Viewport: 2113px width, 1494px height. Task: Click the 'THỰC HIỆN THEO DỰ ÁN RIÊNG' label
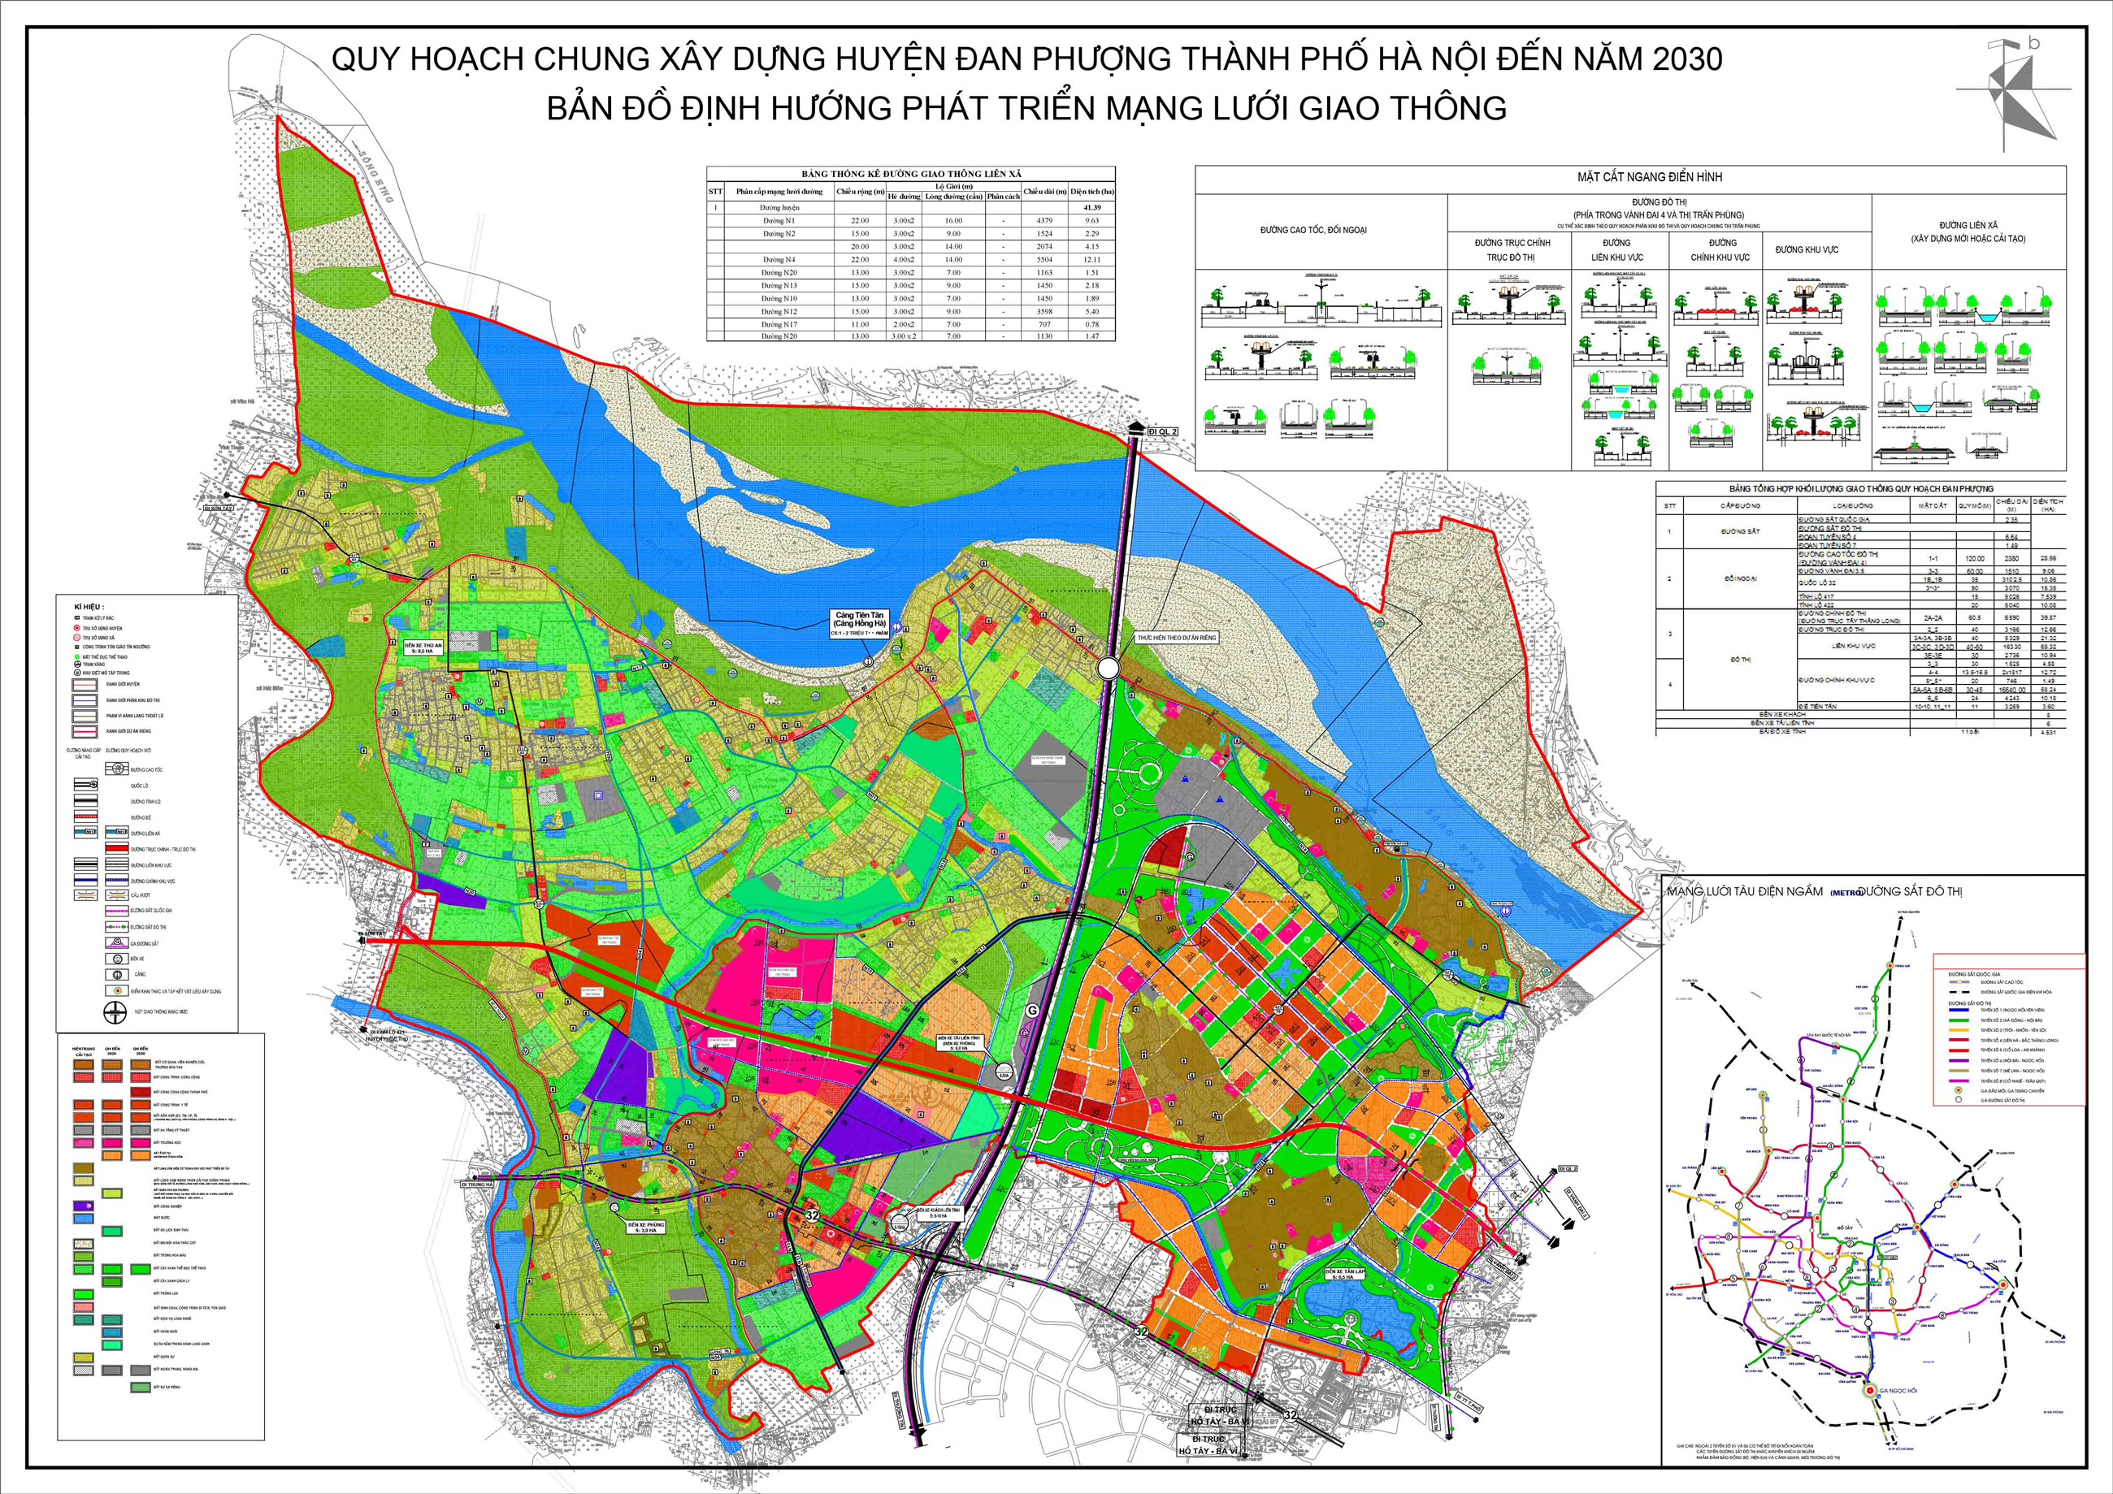(1178, 639)
